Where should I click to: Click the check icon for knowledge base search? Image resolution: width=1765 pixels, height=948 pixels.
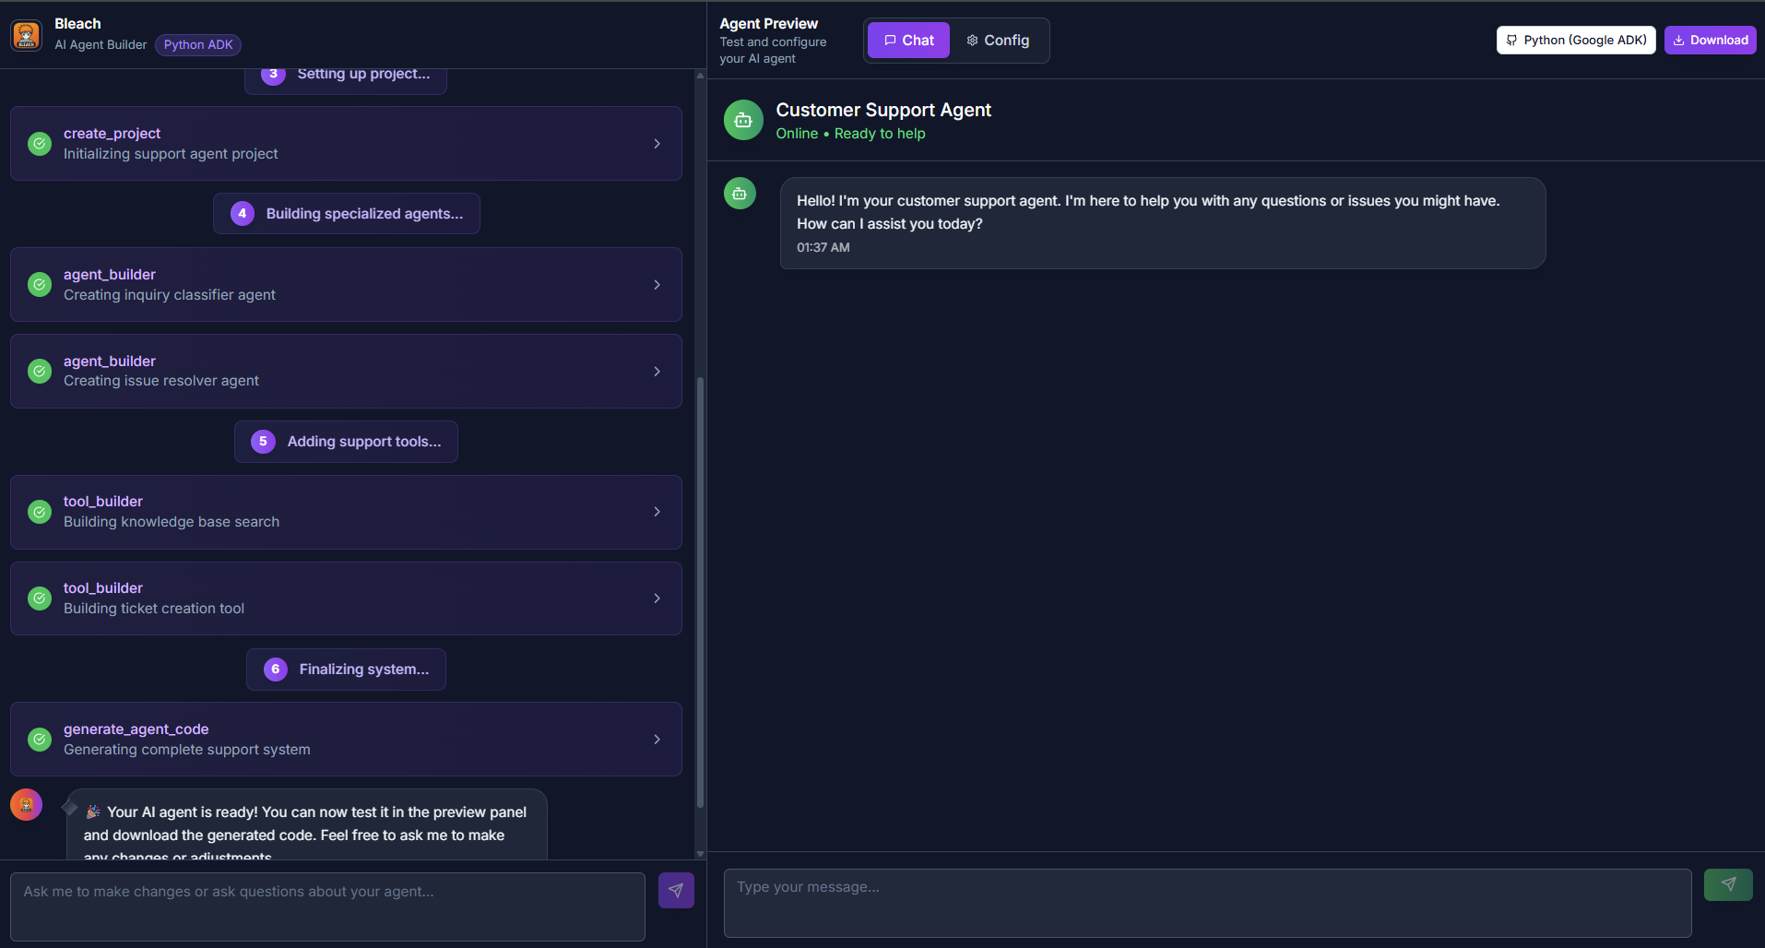(40, 512)
